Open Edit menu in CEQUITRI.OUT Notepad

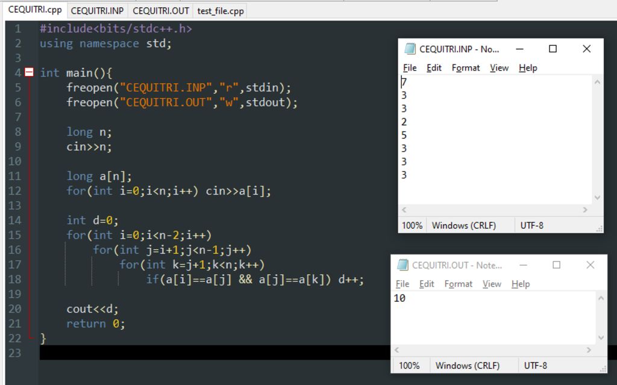coord(427,284)
